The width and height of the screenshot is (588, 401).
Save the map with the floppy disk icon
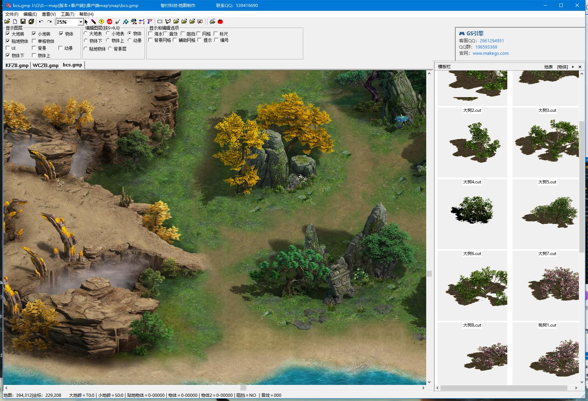tap(23, 22)
